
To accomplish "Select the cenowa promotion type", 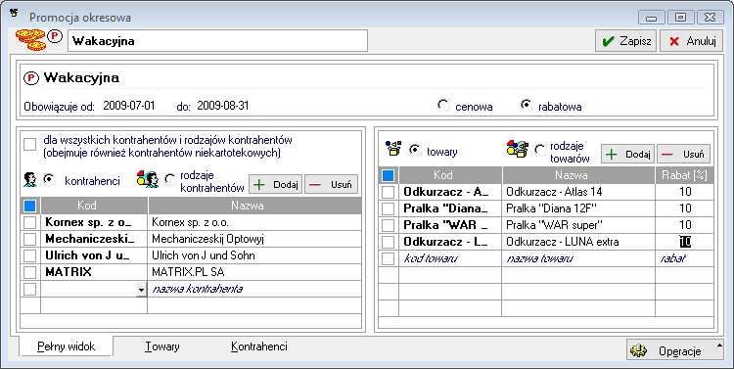I will (443, 105).
